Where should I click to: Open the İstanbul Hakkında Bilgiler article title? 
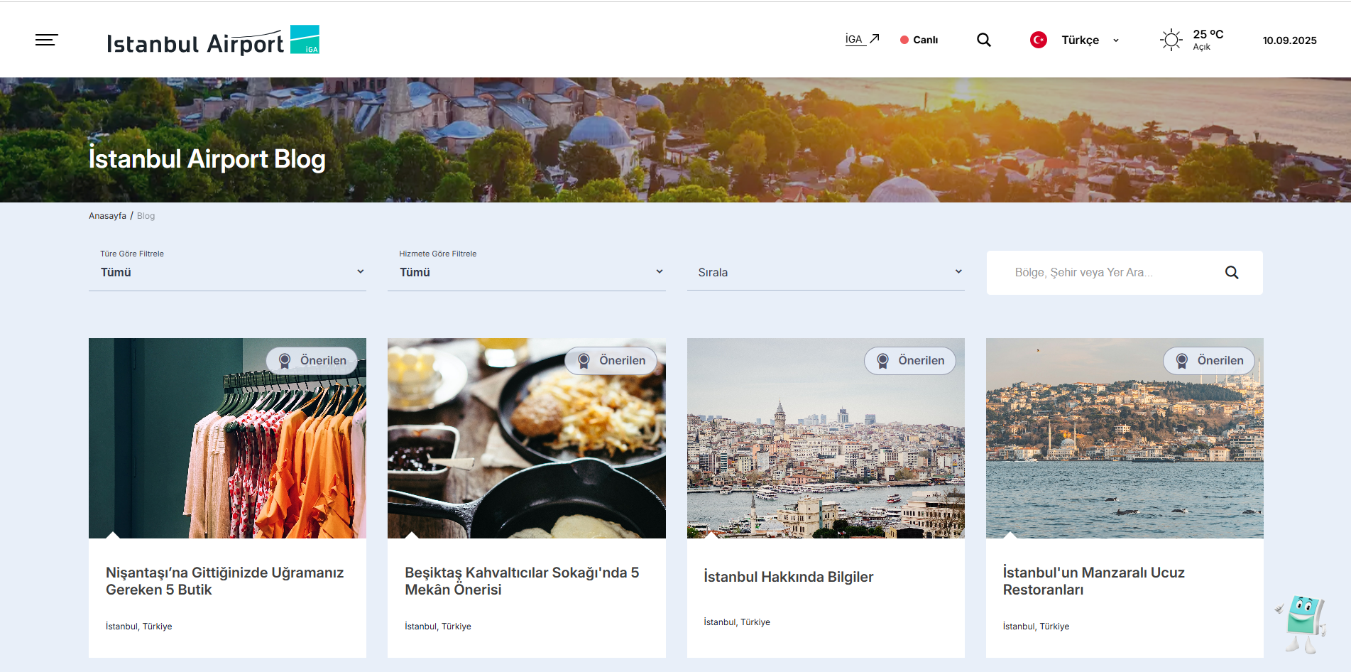pyautogui.click(x=788, y=577)
